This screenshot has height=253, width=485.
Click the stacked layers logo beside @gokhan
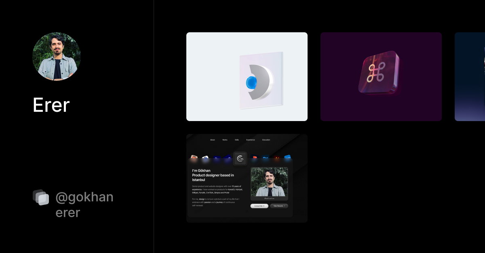[x=41, y=197]
